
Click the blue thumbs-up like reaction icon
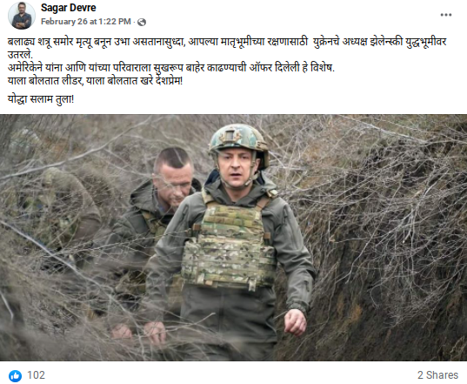point(15,375)
